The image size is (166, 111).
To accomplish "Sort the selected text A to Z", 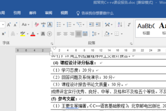I will pos(120,25).
